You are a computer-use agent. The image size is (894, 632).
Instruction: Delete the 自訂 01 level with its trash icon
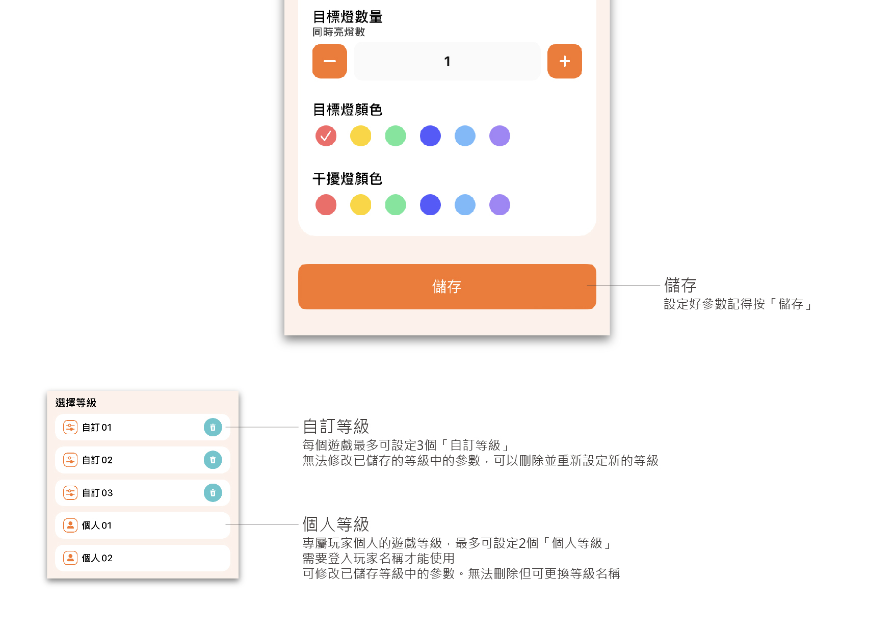coord(213,427)
